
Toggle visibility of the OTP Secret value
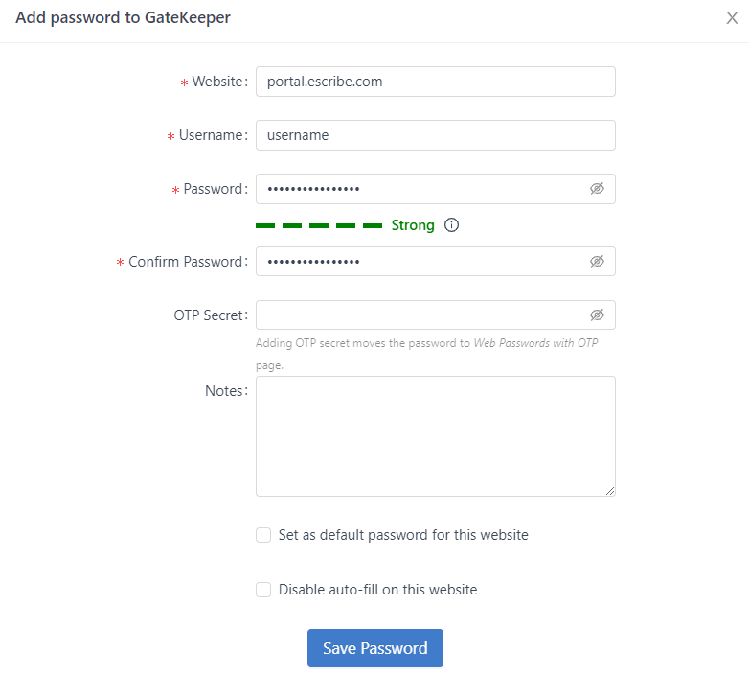[x=597, y=315]
